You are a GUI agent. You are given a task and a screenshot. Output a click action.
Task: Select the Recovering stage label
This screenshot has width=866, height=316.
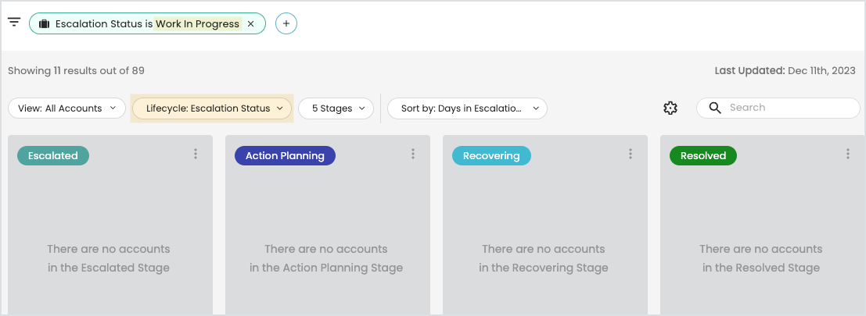(x=491, y=156)
